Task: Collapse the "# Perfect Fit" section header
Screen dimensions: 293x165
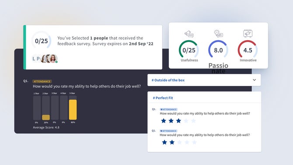Action: [x=204, y=98]
